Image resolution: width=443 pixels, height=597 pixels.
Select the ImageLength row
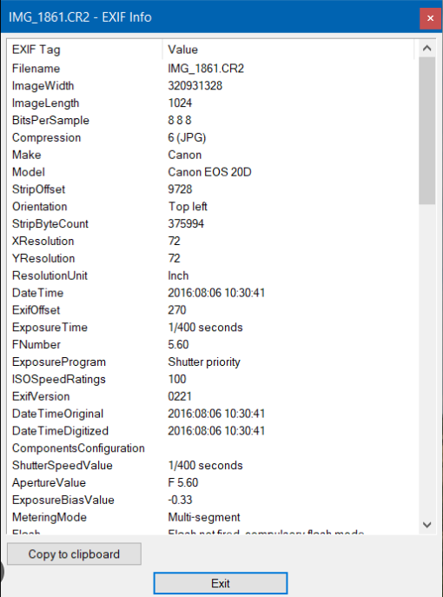click(211, 103)
